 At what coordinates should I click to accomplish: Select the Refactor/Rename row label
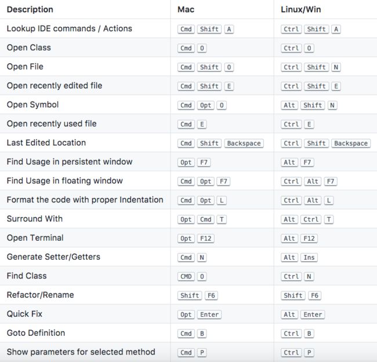point(40,295)
